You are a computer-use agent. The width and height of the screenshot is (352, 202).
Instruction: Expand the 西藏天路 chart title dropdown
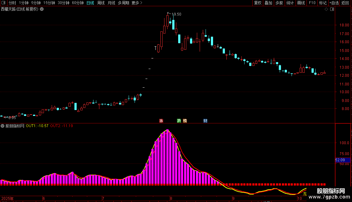coord(42,9)
